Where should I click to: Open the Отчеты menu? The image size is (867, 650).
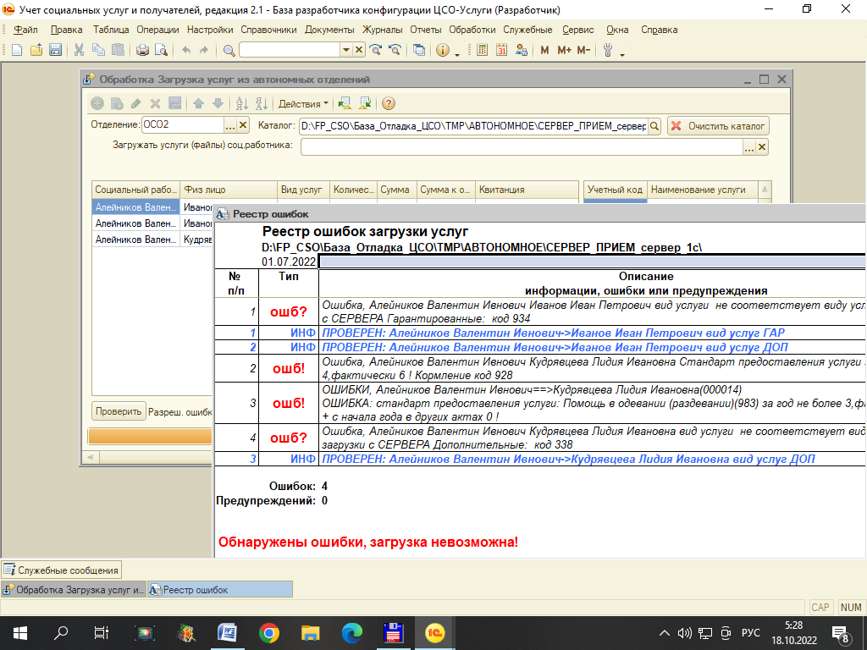[426, 30]
